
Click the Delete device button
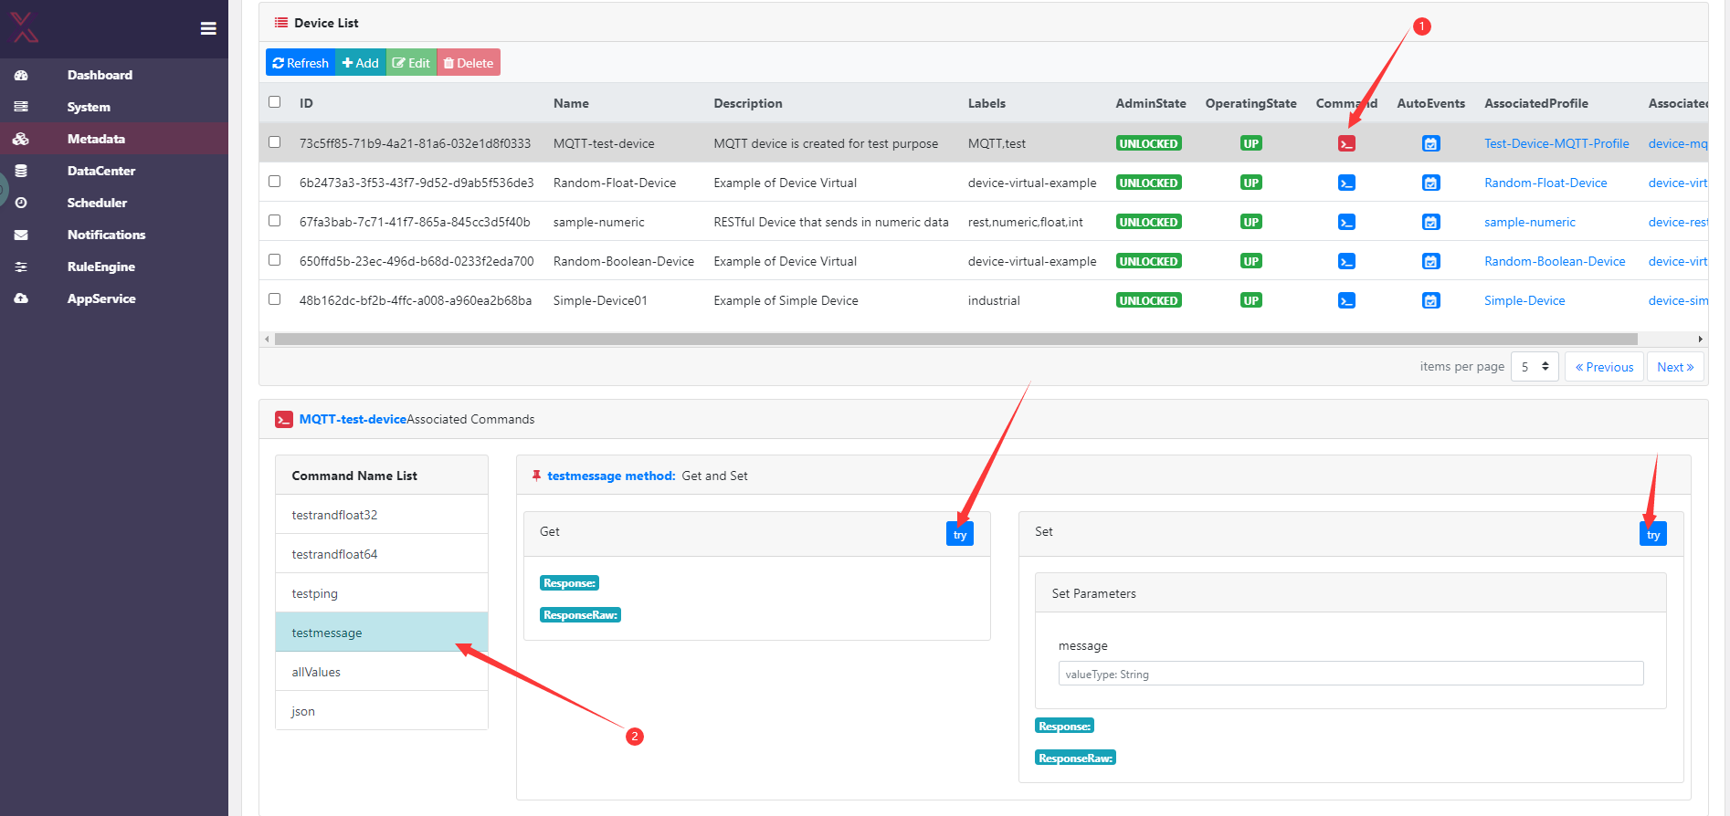[469, 63]
